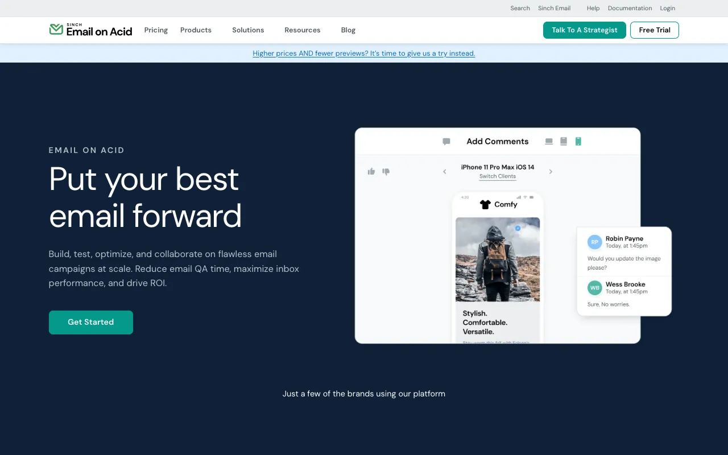The width and height of the screenshot is (728, 455).
Task: Advance to the next email client
Action: coord(550,171)
